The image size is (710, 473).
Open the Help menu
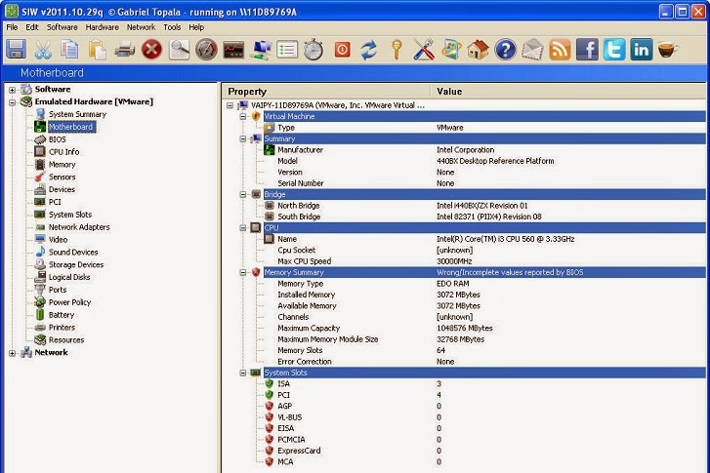pos(196,27)
